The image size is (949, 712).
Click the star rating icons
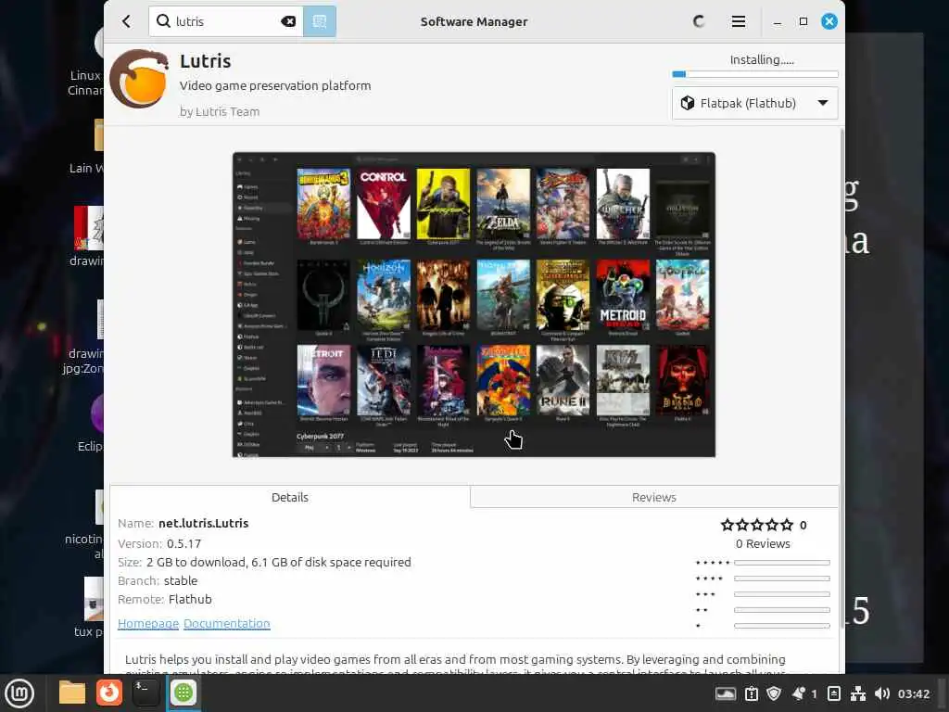756,525
